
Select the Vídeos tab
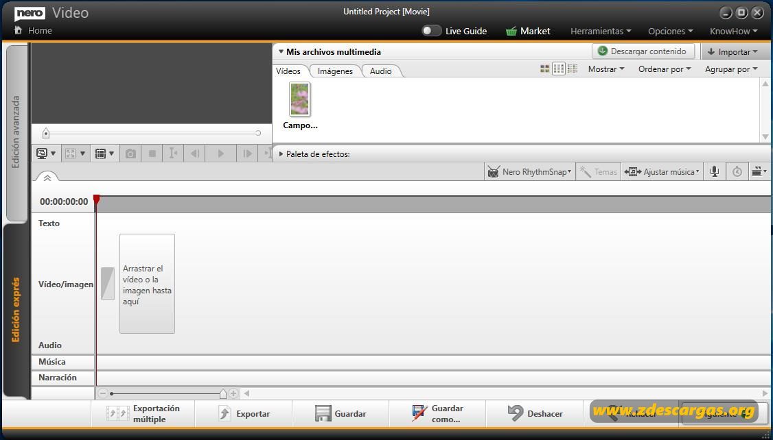point(288,71)
